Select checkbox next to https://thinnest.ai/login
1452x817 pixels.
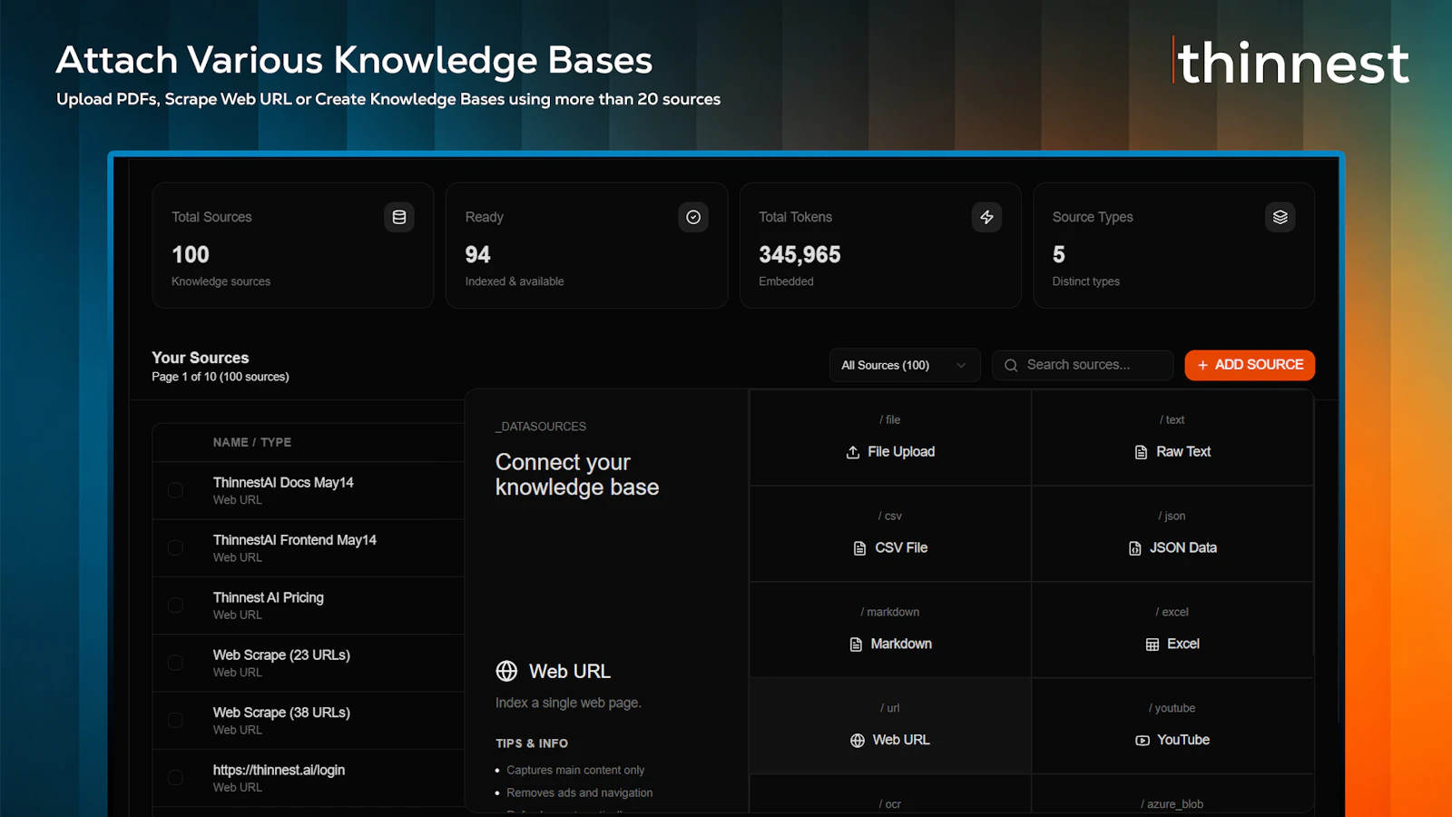click(176, 777)
